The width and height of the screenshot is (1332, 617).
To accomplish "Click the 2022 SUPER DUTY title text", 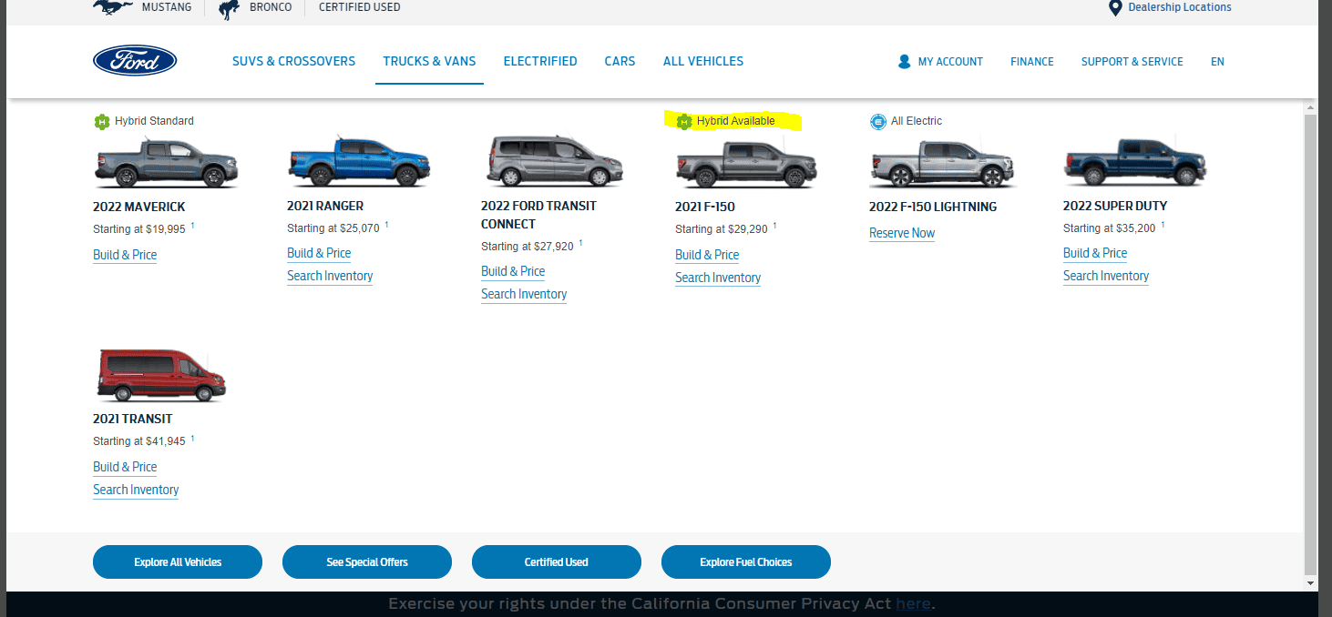I will tap(1115, 206).
